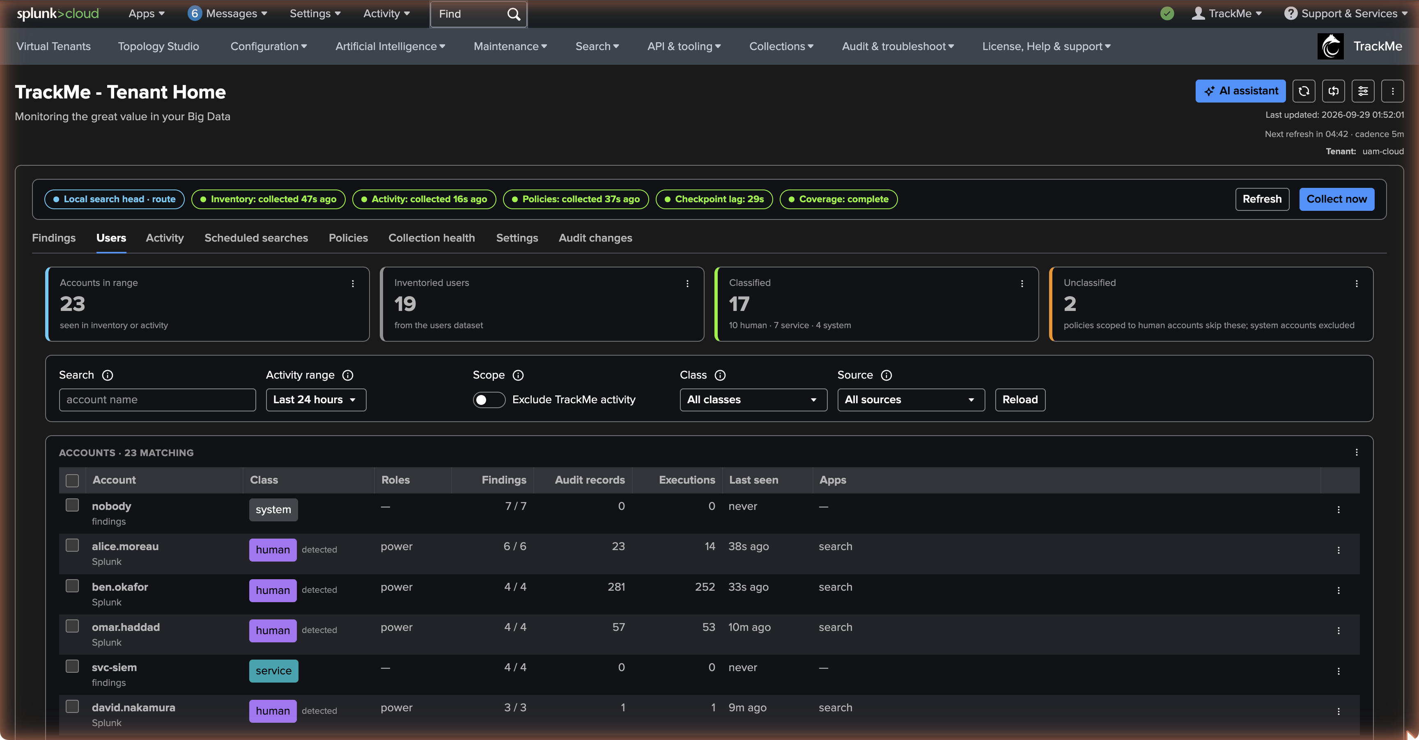Click the Refresh button in status bar

click(x=1262, y=199)
